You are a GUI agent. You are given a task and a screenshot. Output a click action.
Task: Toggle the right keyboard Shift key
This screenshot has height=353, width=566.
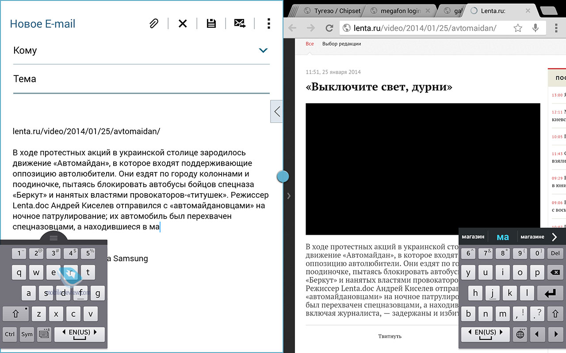[x=555, y=314]
